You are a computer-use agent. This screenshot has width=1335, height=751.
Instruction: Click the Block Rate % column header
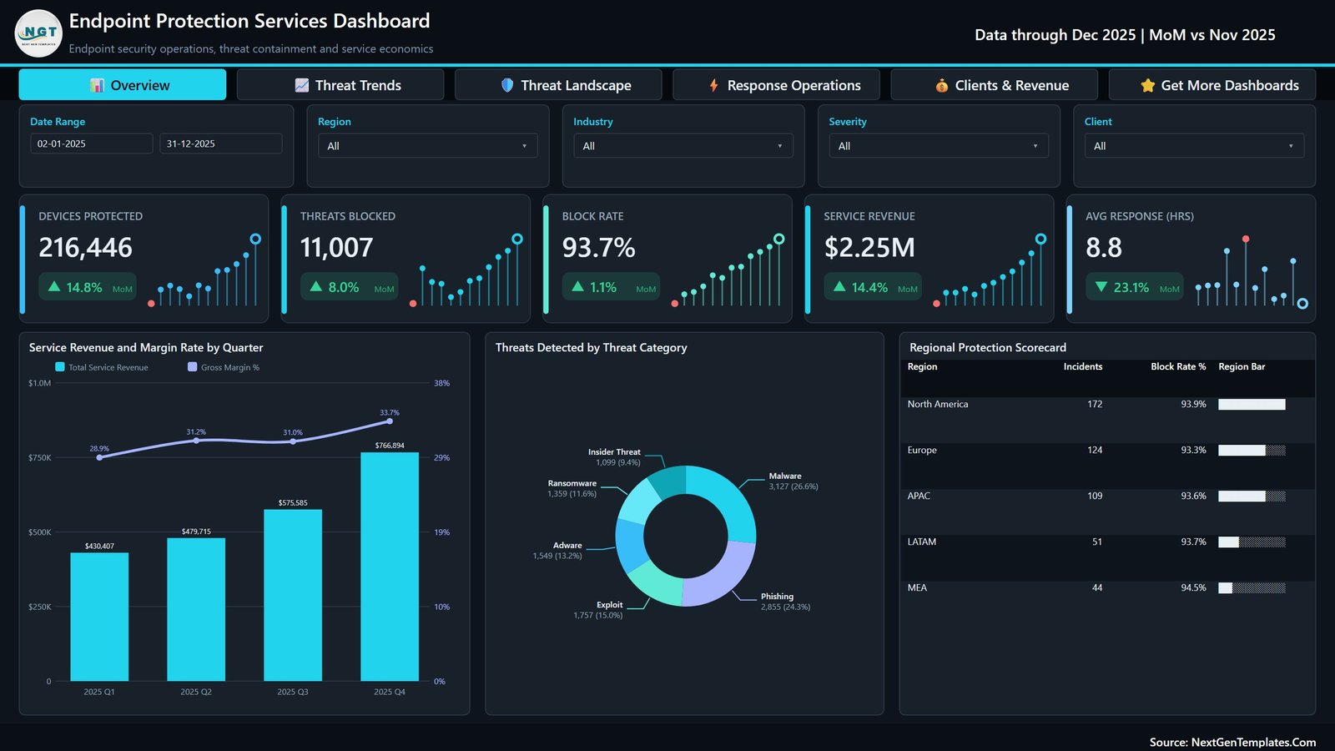1178,366
